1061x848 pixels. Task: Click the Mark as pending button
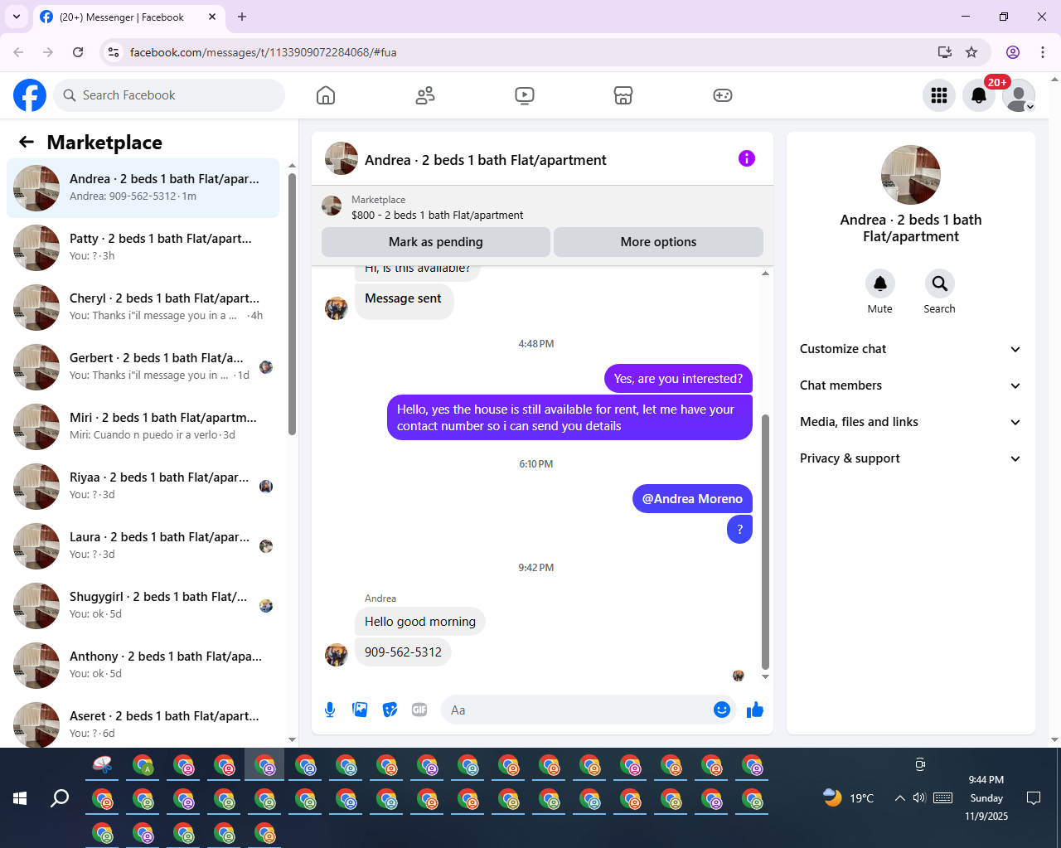coord(436,242)
